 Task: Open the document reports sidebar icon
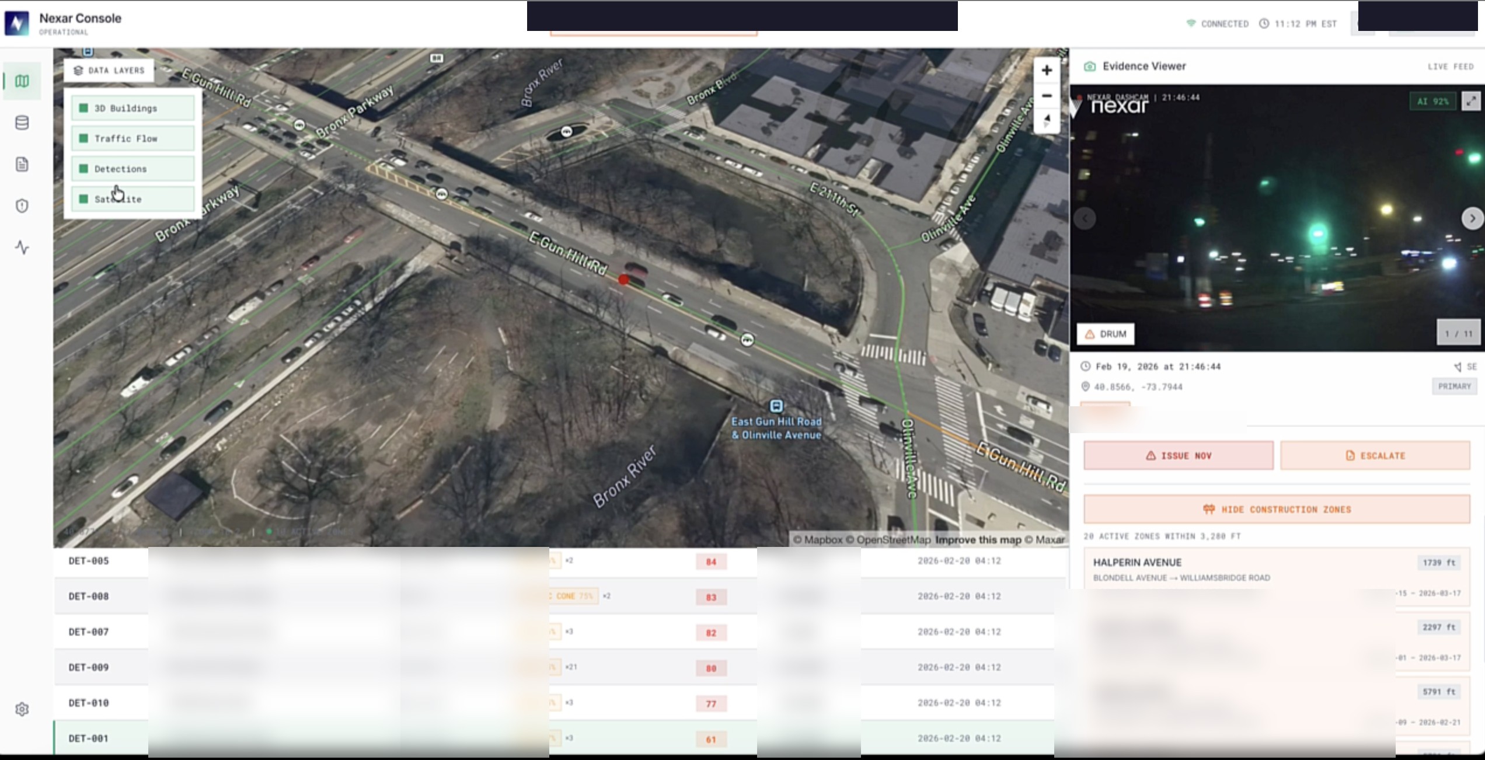(22, 165)
